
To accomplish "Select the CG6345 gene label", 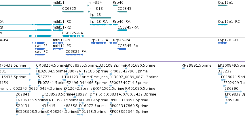I will coord(124,8).
